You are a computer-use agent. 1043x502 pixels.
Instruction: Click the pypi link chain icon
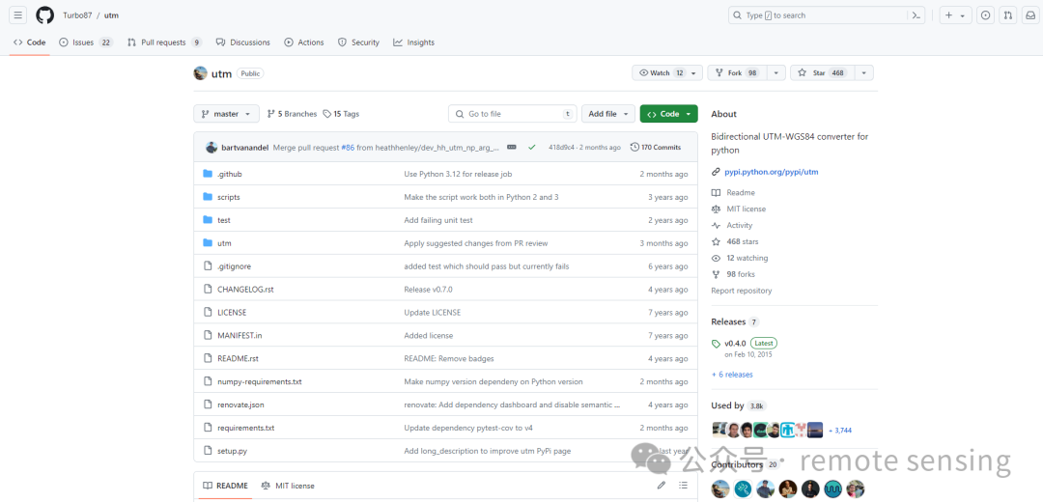click(716, 172)
